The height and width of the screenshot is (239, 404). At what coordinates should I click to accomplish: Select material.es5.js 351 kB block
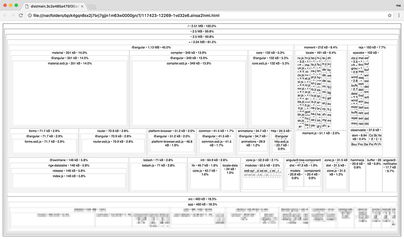pyautogui.click(x=69, y=93)
